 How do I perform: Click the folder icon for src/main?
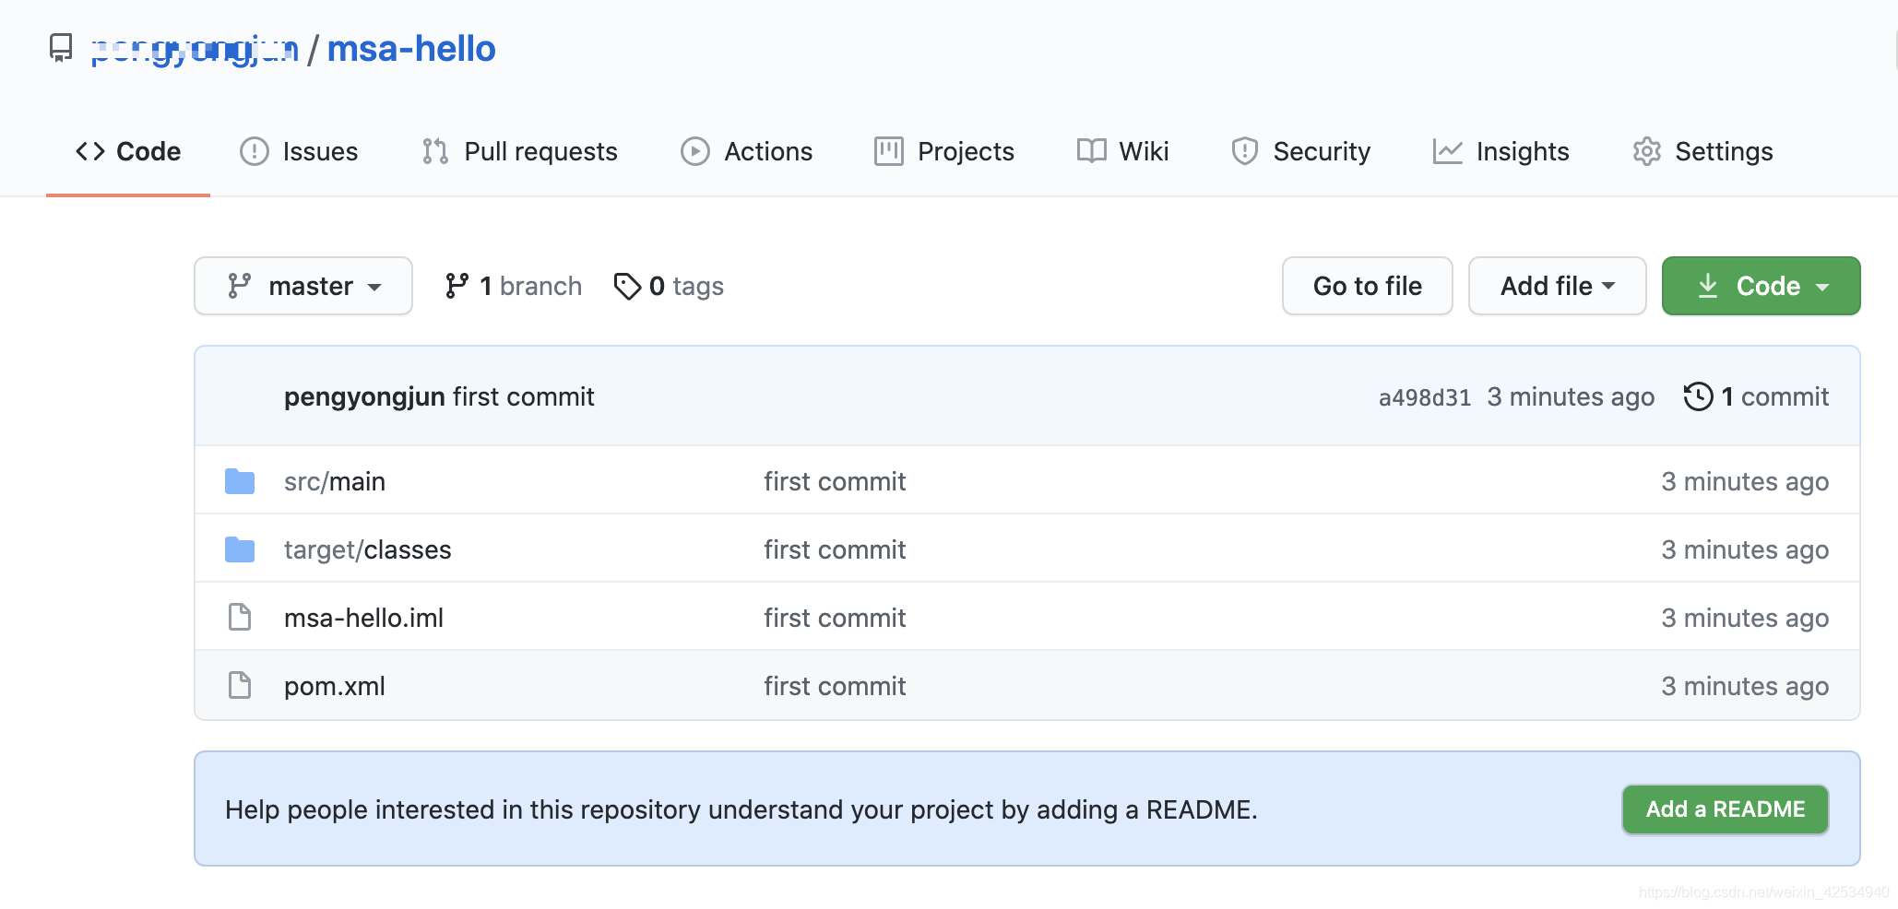pyautogui.click(x=240, y=481)
